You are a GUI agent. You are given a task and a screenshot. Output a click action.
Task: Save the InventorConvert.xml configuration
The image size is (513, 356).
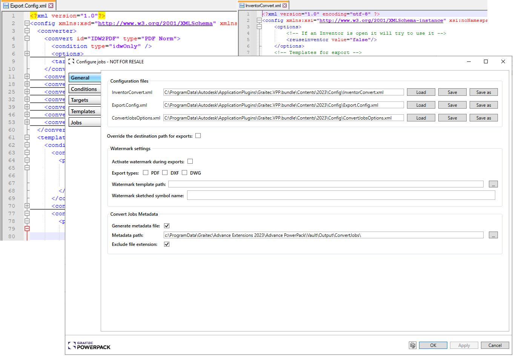(452, 92)
